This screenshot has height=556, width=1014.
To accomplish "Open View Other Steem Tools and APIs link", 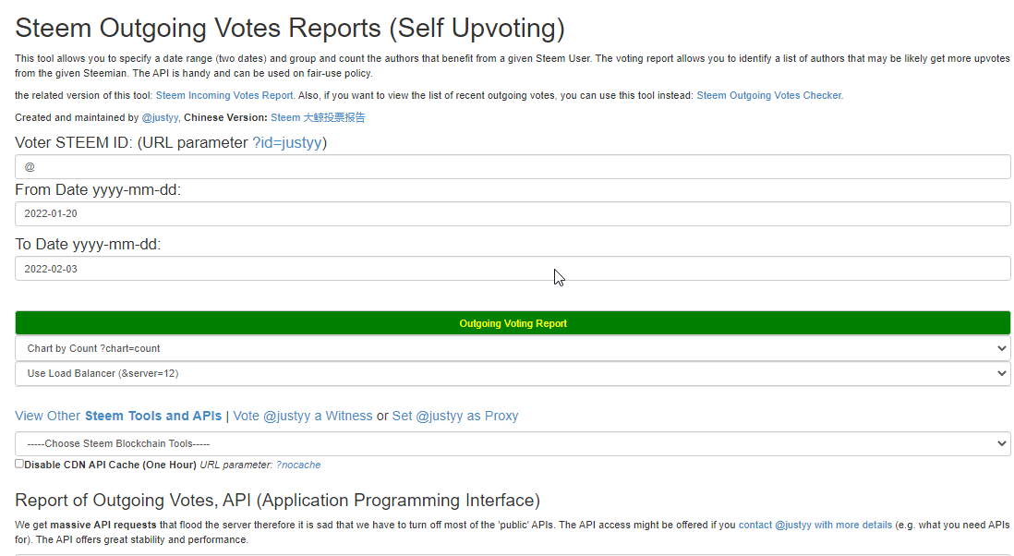I will (x=118, y=416).
